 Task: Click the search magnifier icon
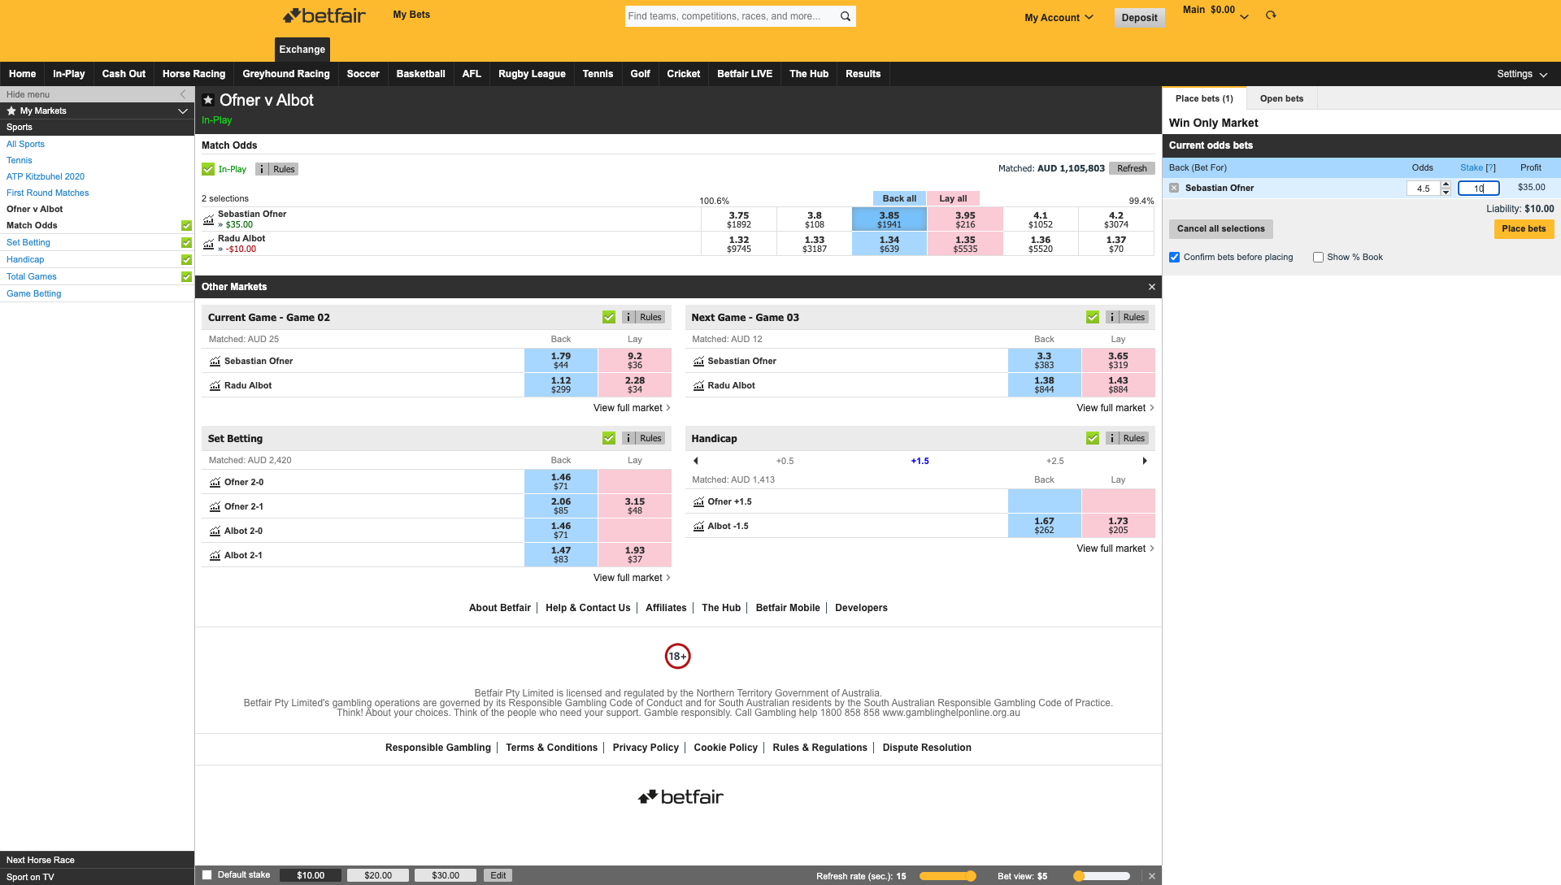[x=845, y=15]
